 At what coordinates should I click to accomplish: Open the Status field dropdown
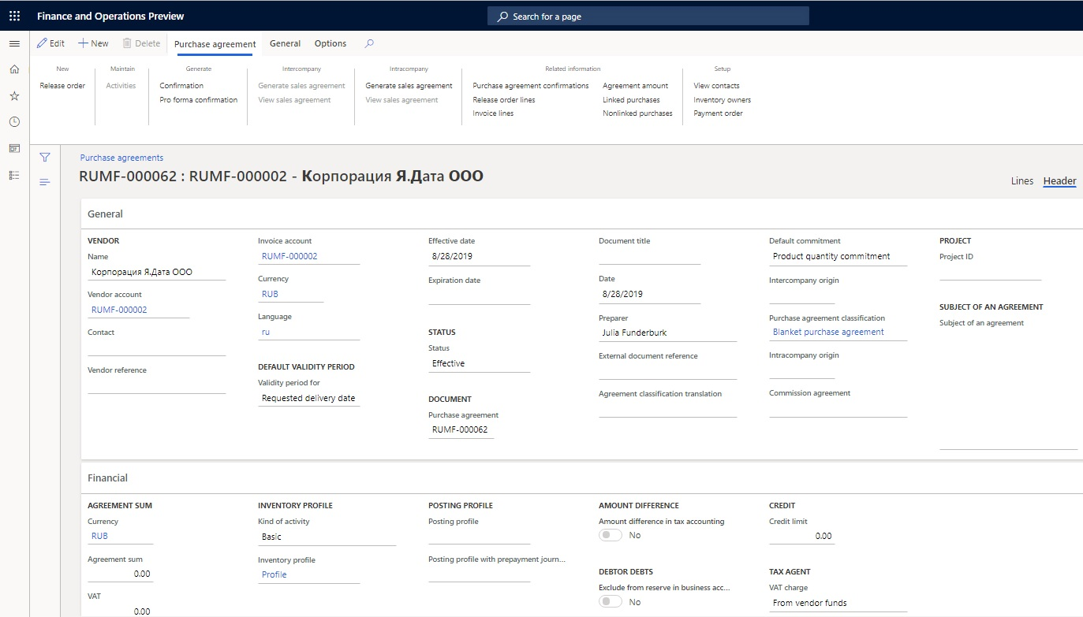tap(479, 363)
